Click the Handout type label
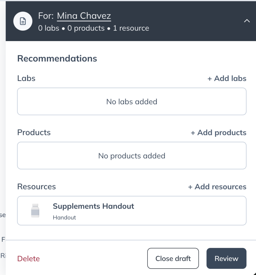 click(64, 218)
